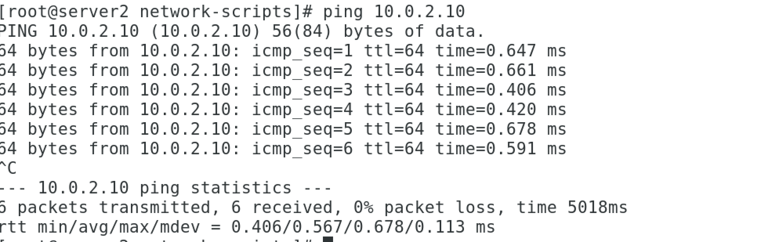Click the time=0.647 ms value
The image size is (779, 242).
point(501,51)
